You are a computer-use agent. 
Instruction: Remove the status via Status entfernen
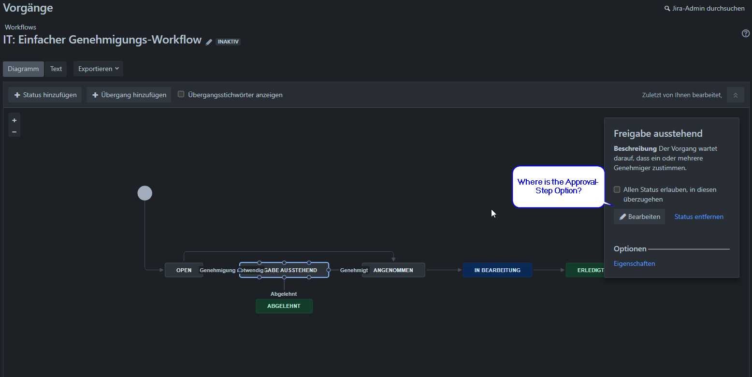tap(698, 217)
